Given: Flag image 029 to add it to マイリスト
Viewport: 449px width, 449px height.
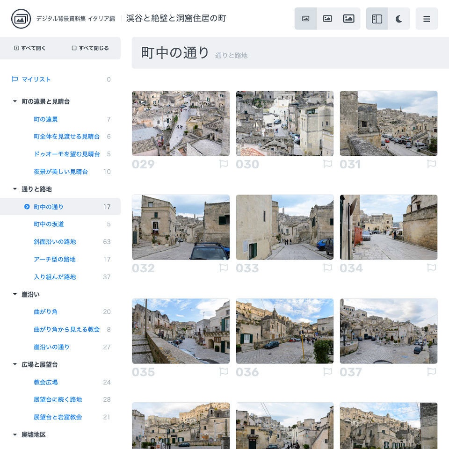Looking at the screenshot, I should [224, 164].
